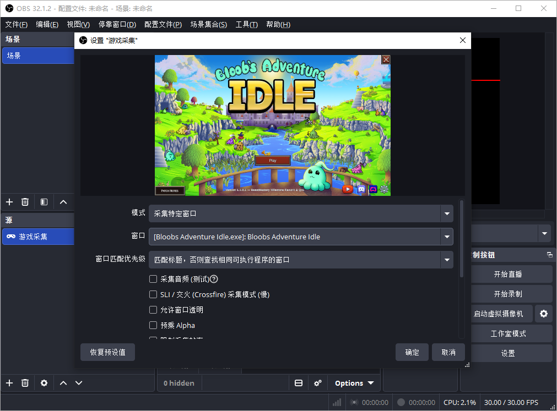557x411 pixels.
Task: Confirm settings with 确定 button
Action: (412, 352)
